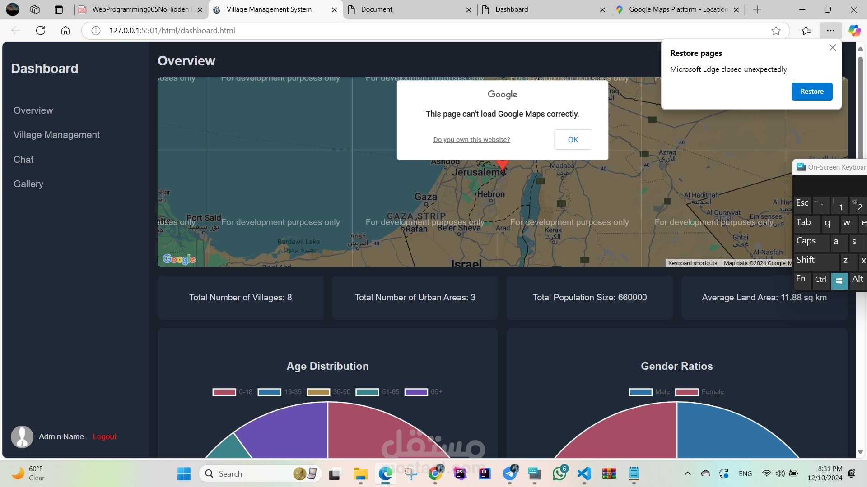Viewport: 867px width, 487px height.
Task: Open Gallery in the sidebar
Action: (28, 184)
